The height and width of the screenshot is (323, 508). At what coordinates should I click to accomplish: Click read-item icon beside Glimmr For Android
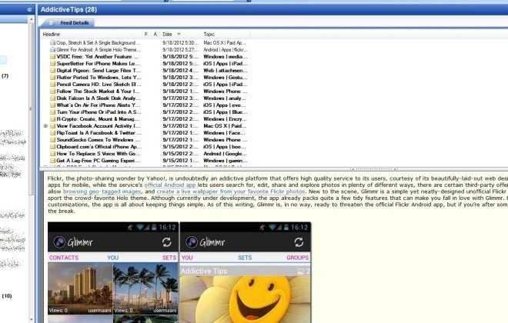53,49
